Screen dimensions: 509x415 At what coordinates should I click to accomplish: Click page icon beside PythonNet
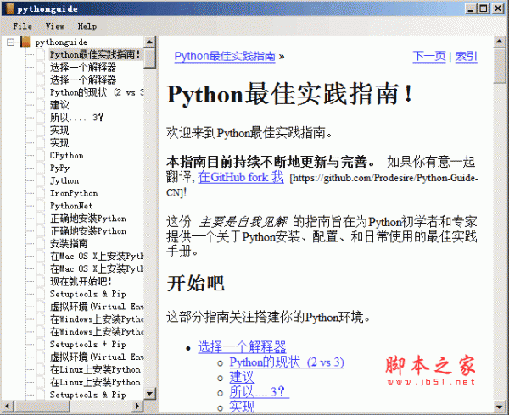41,206
